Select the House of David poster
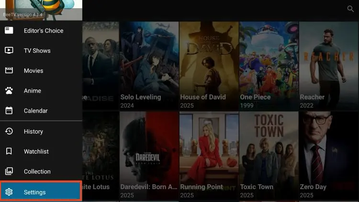 [209, 66]
